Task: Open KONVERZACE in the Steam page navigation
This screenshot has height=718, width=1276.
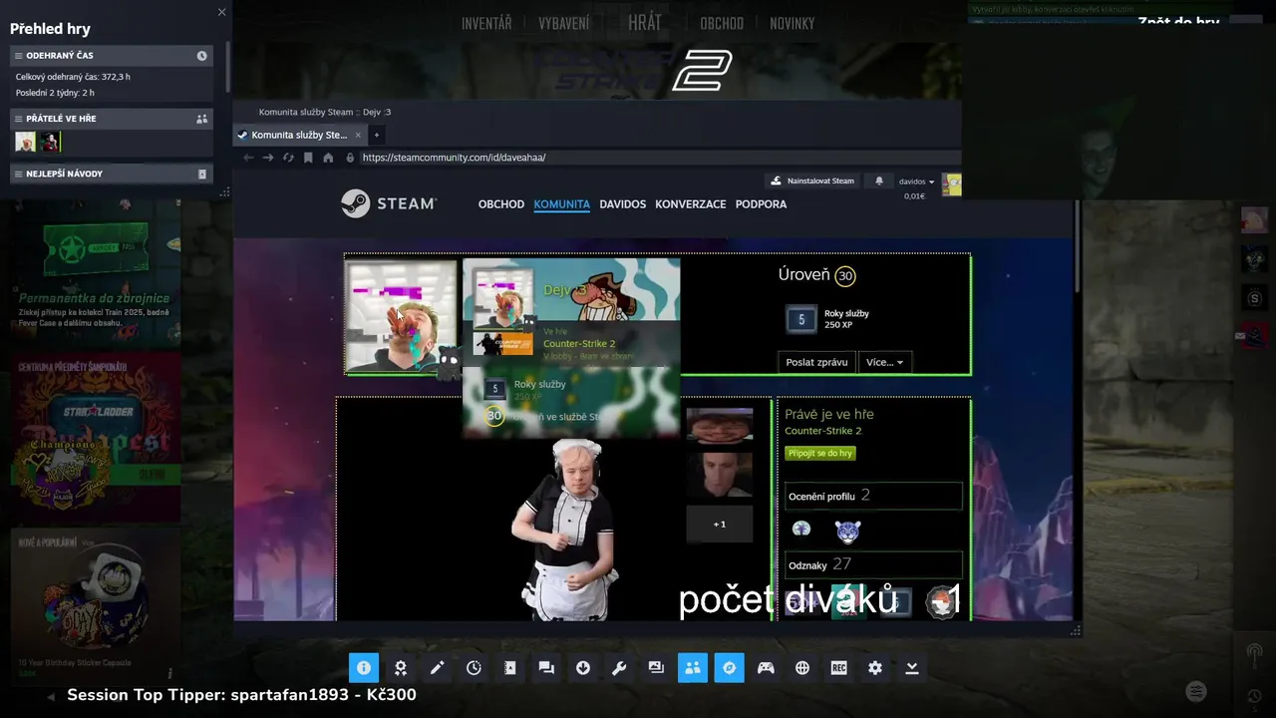Action: click(691, 203)
